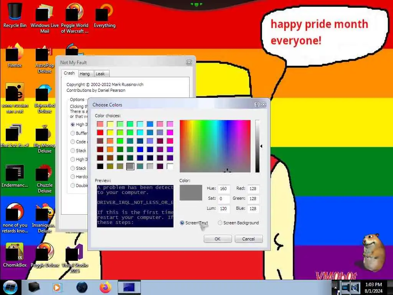Switch to the Crash tab in Not My Fault
This screenshot has width=393, height=295.
(x=69, y=73)
